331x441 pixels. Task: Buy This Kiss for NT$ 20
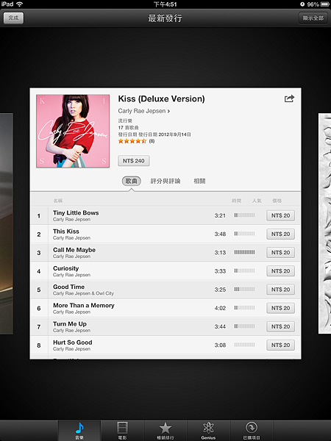tap(281, 234)
